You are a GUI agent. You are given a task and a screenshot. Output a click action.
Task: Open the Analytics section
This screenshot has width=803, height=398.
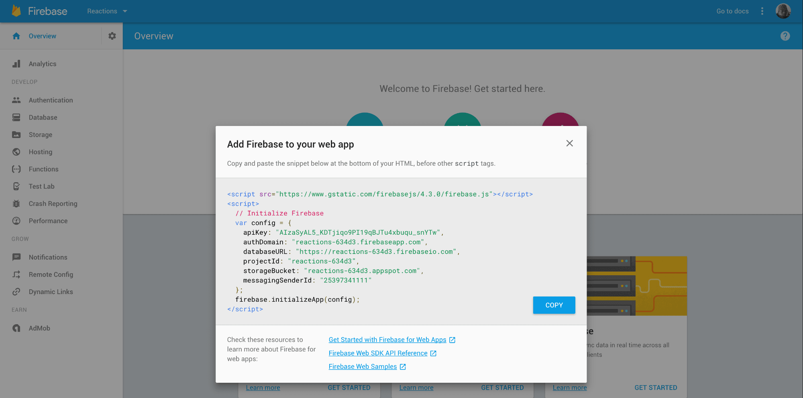point(43,64)
